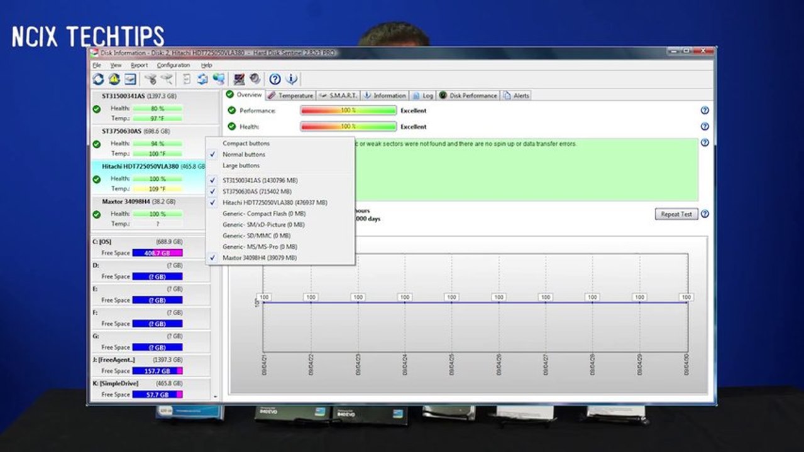Switch to the Log tab

click(x=423, y=95)
